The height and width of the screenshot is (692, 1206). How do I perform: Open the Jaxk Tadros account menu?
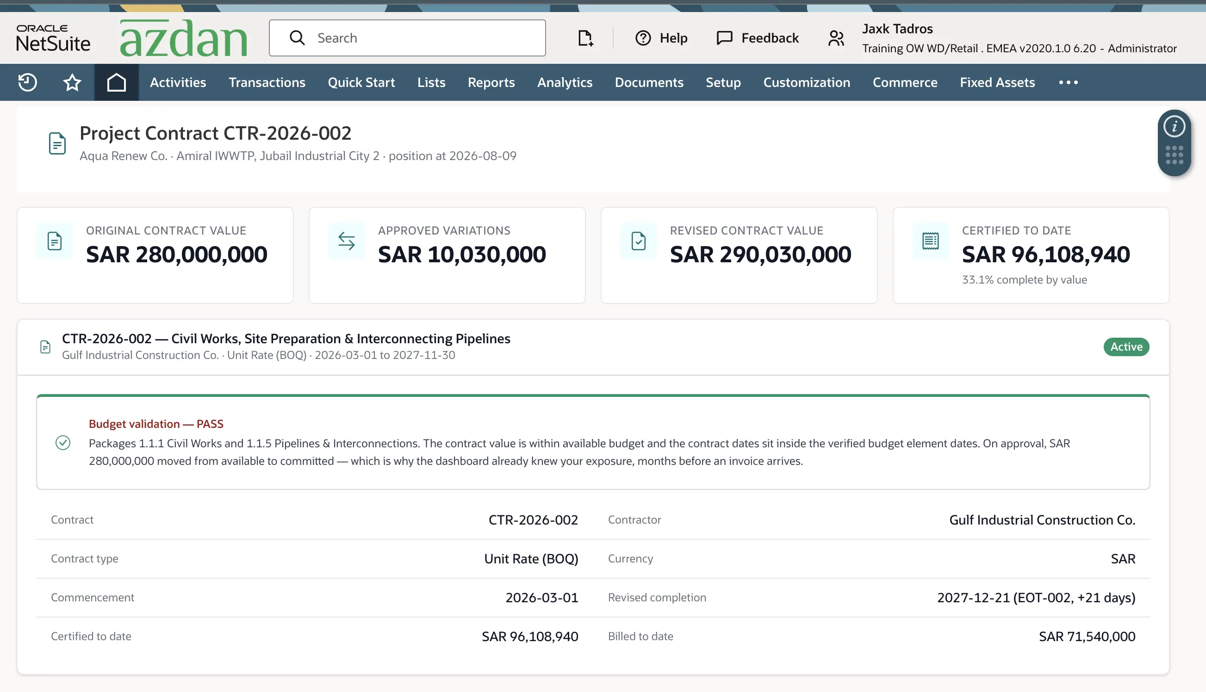pyautogui.click(x=897, y=29)
